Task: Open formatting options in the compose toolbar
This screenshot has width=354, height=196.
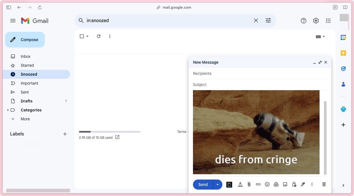Action: pyautogui.click(x=240, y=184)
